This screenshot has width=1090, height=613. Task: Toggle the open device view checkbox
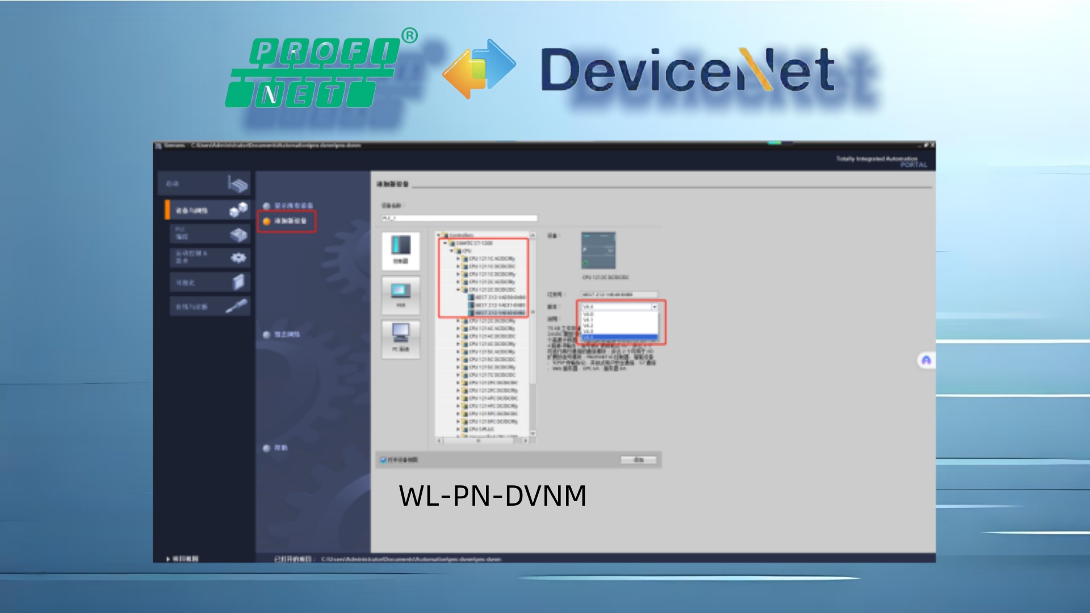pyautogui.click(x=383, y=460)
